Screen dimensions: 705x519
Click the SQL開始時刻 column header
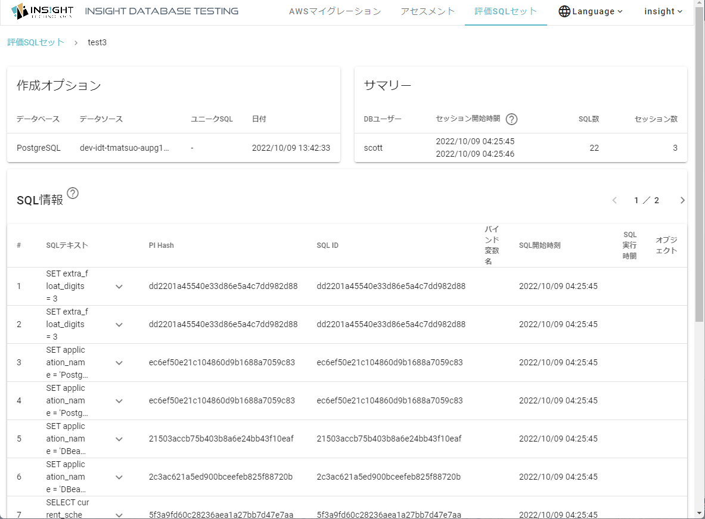tap(539, 245)
